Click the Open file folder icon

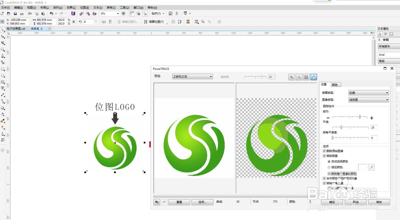[9, 14]
